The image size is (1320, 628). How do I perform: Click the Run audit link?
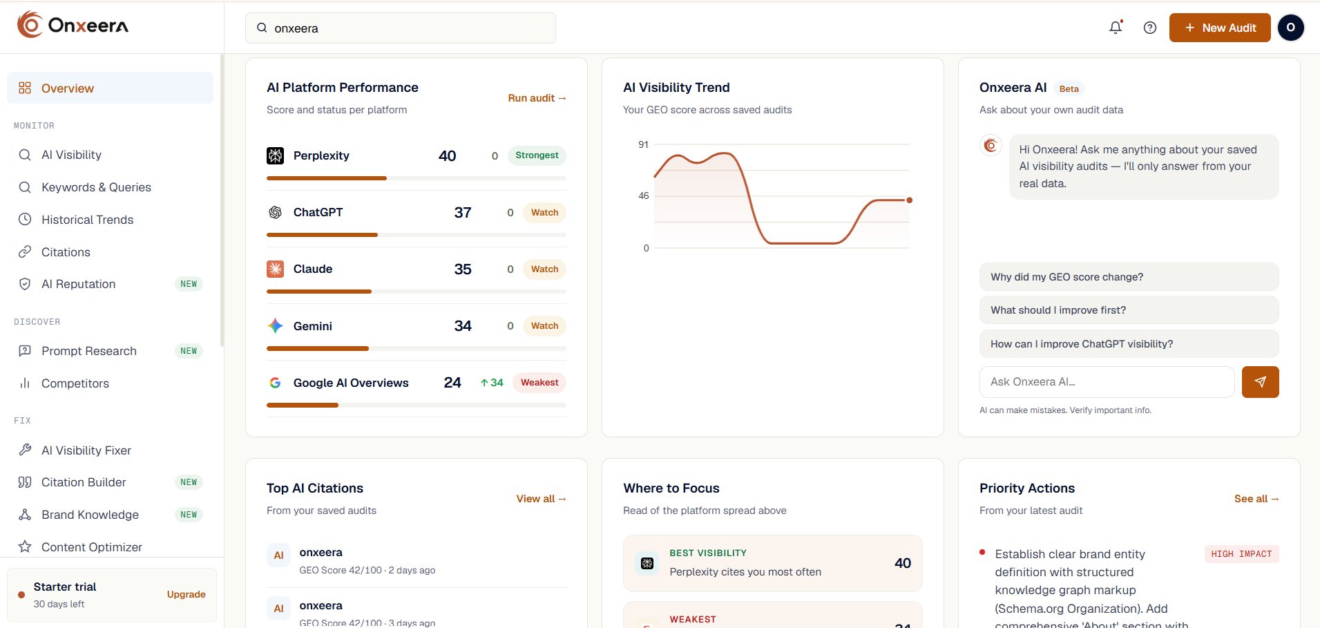pos(537,98)
